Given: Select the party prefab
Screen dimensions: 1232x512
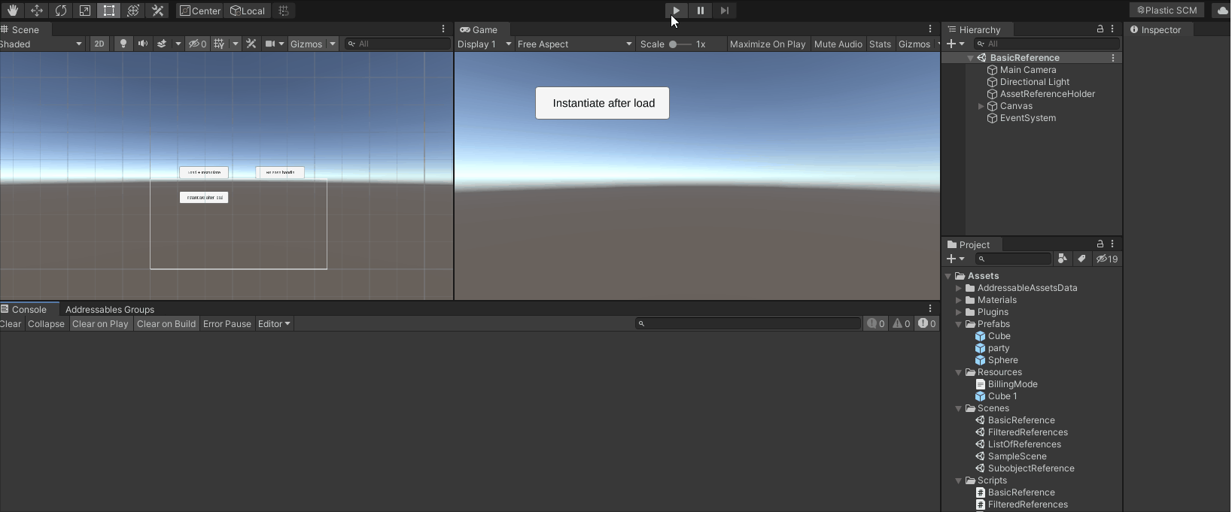Looking at the screenshot, I should click(998, 348).
